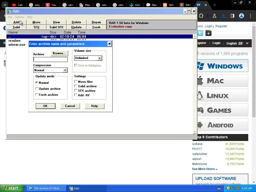Click the Help button in the dialog
Screen dimensions: 256x192
pos(94,106)
